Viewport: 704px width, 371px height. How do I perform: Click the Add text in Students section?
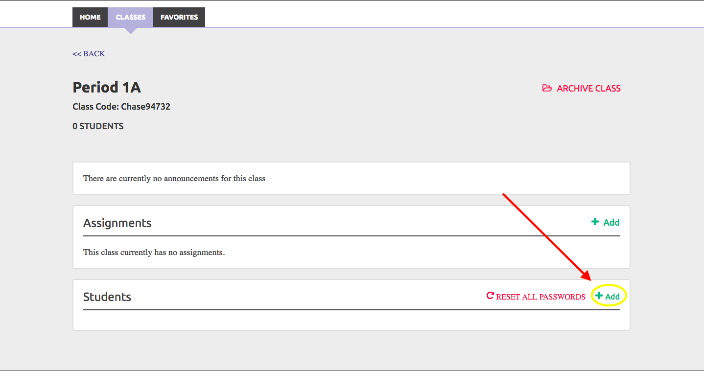[x=612, y=297]
